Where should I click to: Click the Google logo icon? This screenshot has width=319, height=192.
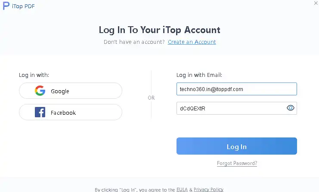click(40, 91)
